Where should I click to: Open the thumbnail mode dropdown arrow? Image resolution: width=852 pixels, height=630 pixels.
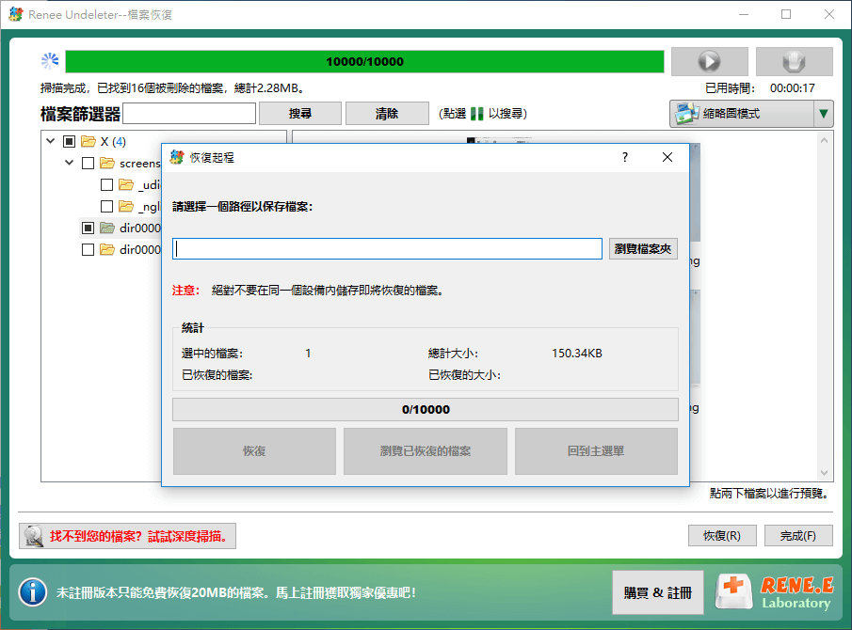point(824,114)
